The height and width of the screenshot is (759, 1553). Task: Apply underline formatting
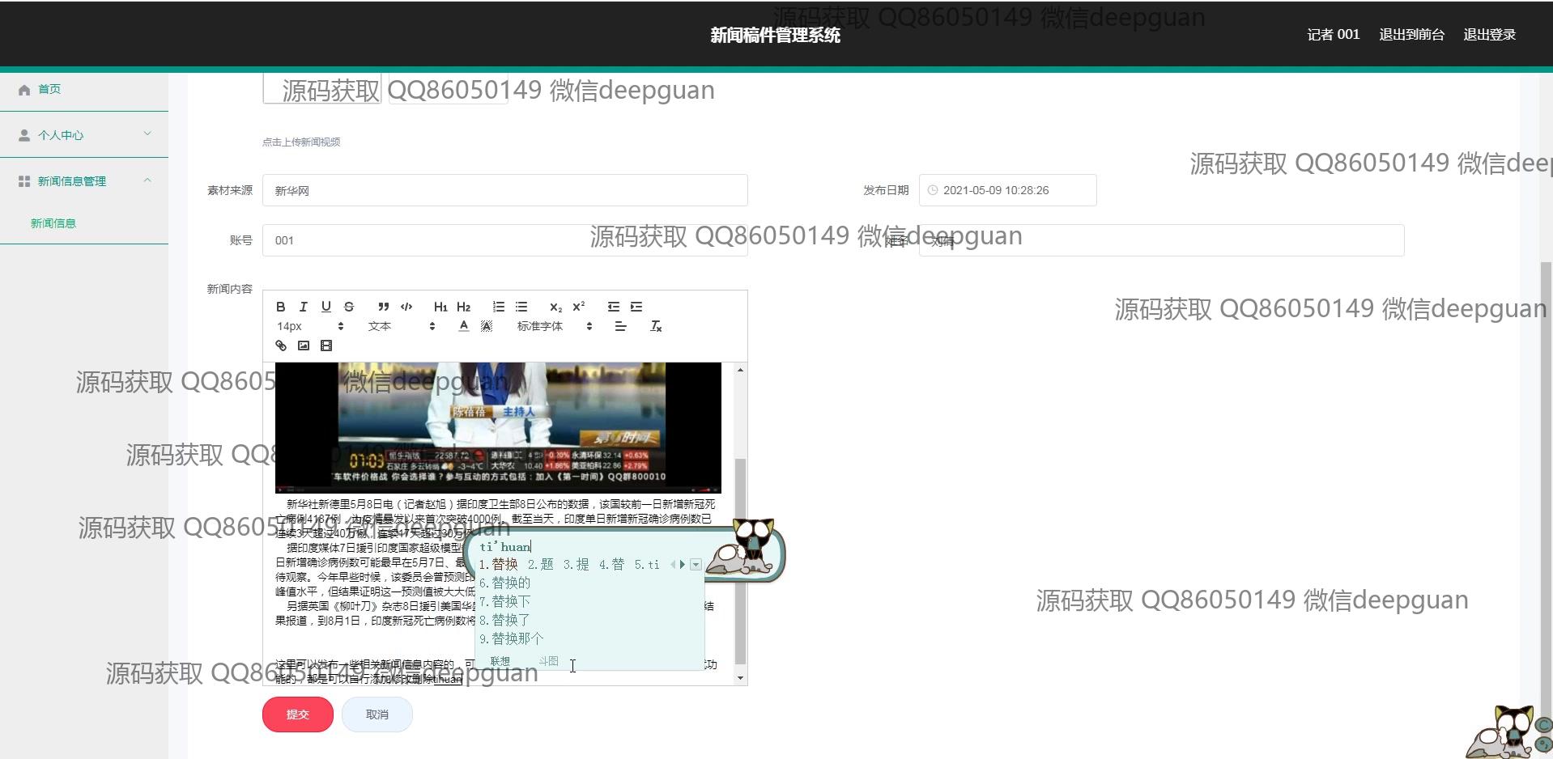tap(326, 307)
